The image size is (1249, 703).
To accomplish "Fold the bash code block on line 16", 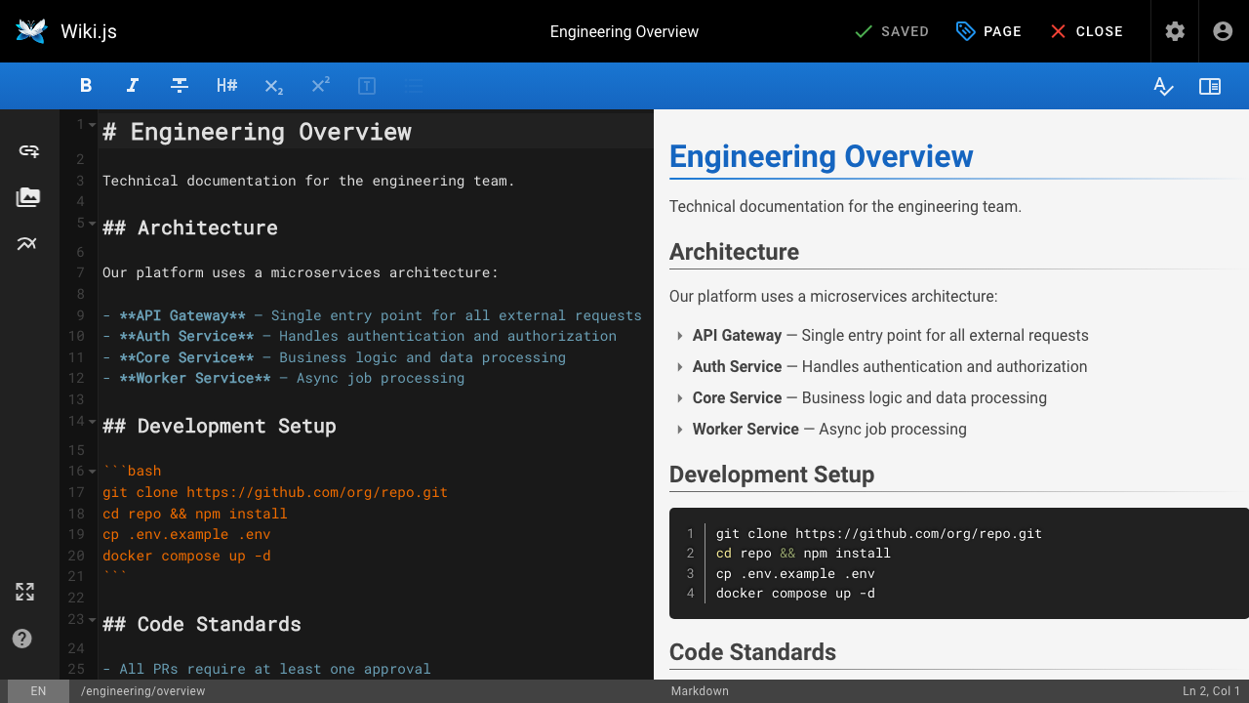I will click(x=92, y=471).
